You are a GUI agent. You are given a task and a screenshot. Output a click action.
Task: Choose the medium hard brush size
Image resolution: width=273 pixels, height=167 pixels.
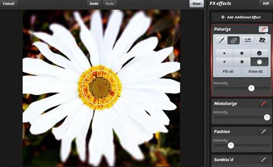click(x=242, y=53)
